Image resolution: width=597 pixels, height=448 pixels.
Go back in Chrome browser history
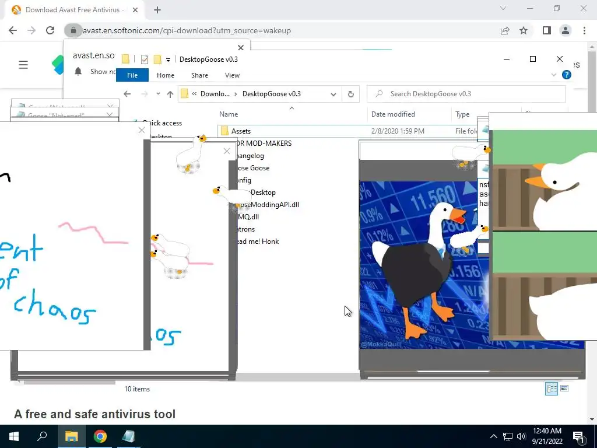click(13, 30)
